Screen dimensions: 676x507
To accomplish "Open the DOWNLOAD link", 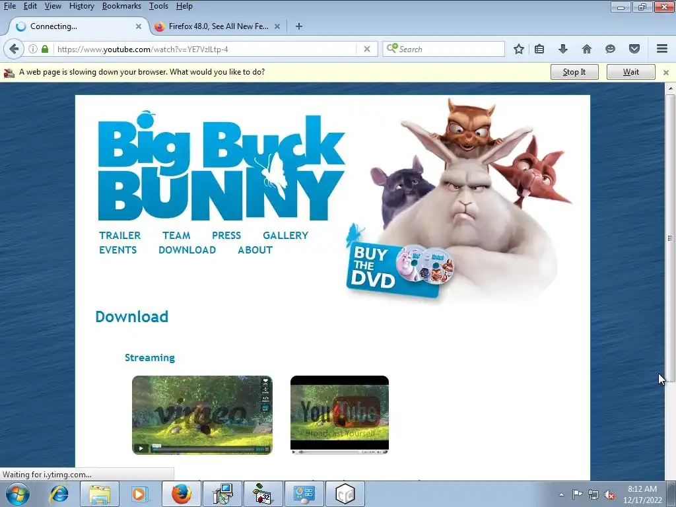I will pos(187,250).
